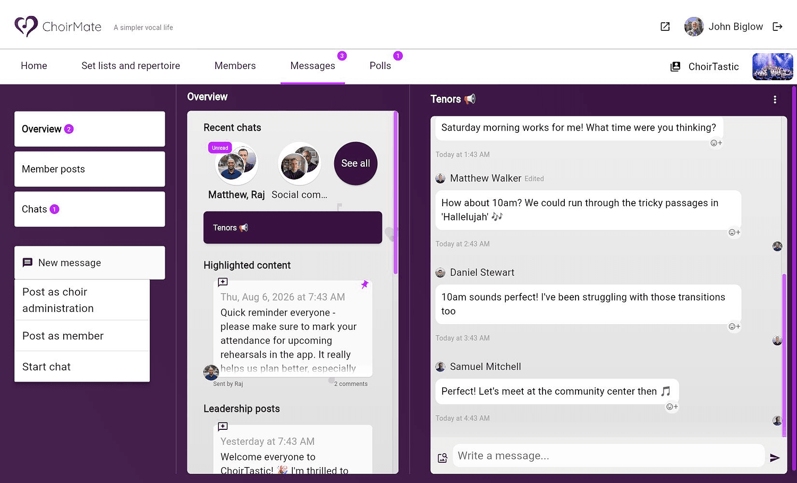Click the Overview panel scrollbar

coord(395,193)
